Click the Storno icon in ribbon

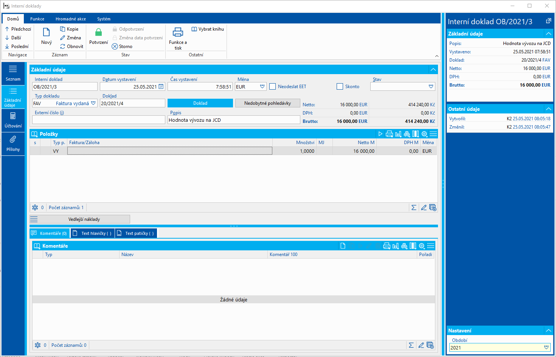(x=115, y=47)
